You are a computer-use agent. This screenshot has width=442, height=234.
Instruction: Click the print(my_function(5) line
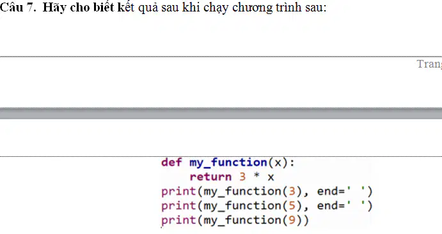[267, 206]
